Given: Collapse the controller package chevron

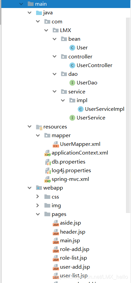Looking at the screenshot, I should click(55, 57).
